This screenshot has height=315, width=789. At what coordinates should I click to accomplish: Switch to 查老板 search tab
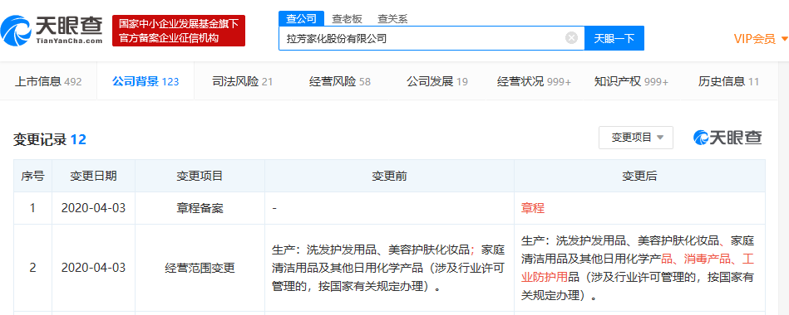click(x=347, y=19)
